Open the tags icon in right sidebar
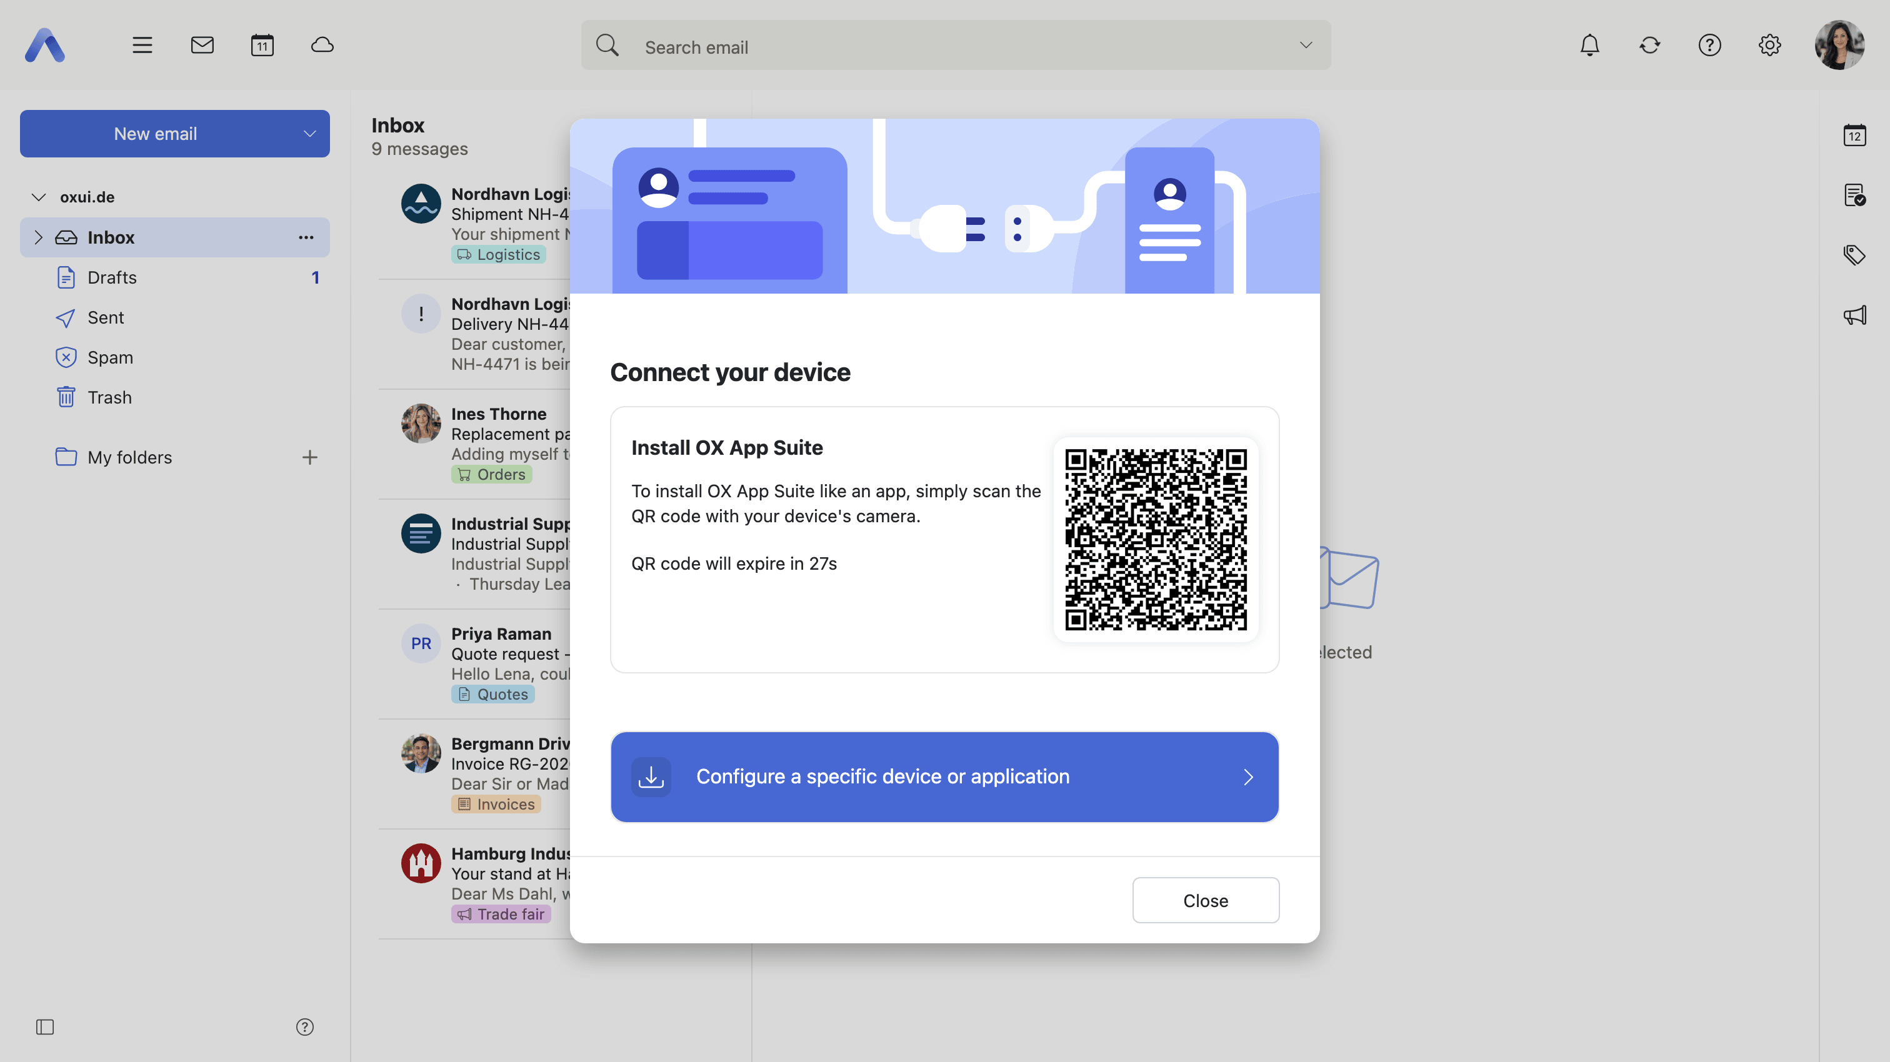Screen dimensions: 1890x1062 [1855, 256]
